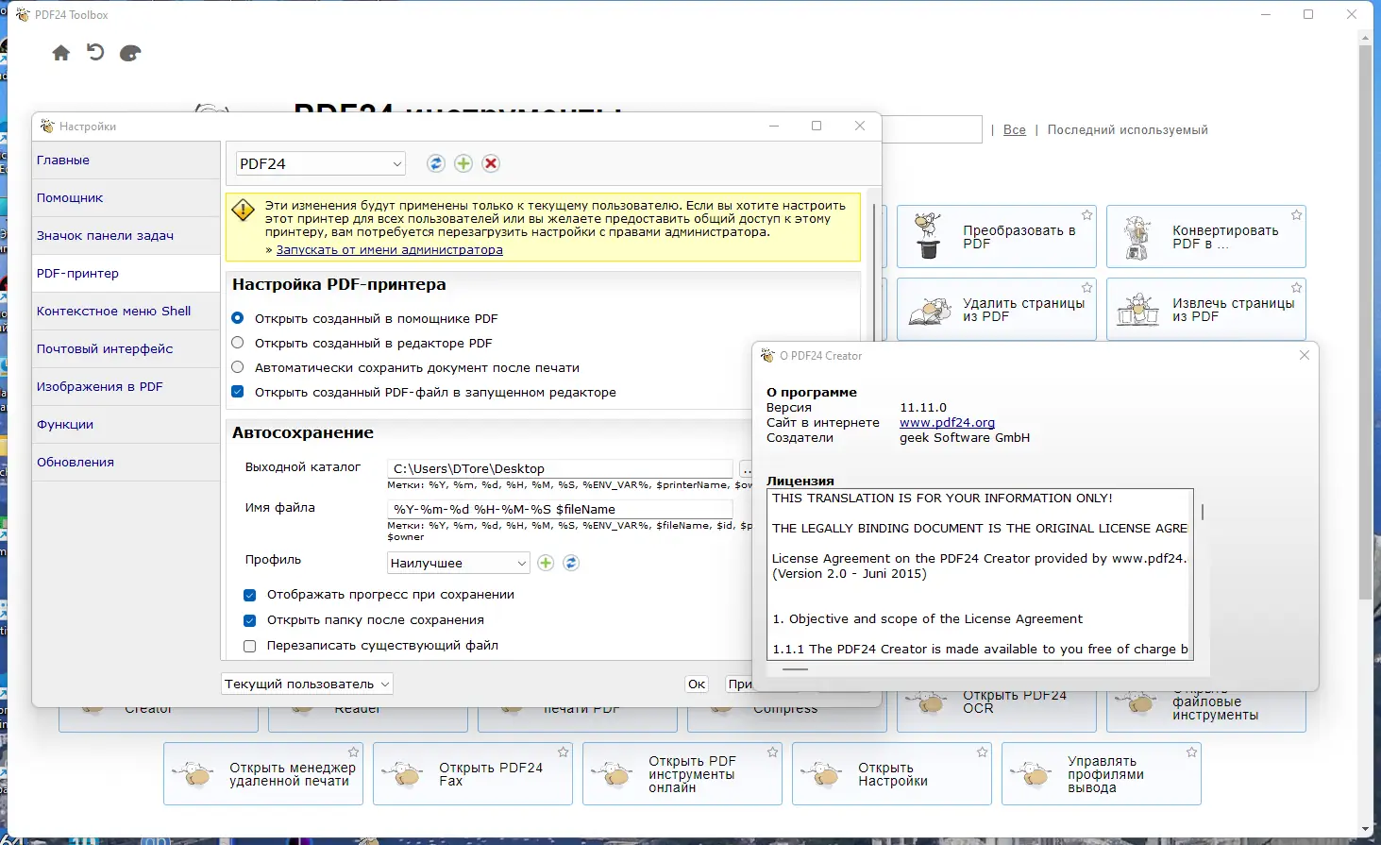Screen dimensions: 1381x845
Task: Enable 'Перезаписать существующий файл' checkbox
Action: [x=250, y=646]
